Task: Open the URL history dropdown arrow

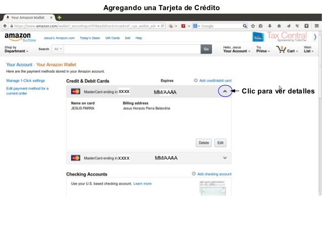Action: (x=158, y=26)
